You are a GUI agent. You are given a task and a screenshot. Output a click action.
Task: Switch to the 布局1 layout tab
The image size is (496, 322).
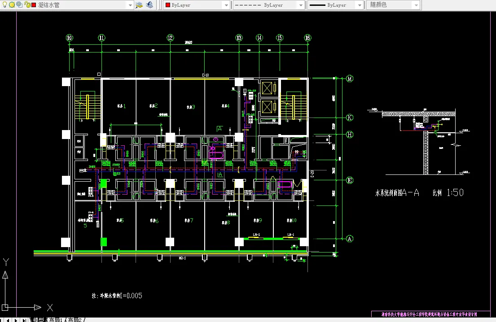click(x=56, y=319)
